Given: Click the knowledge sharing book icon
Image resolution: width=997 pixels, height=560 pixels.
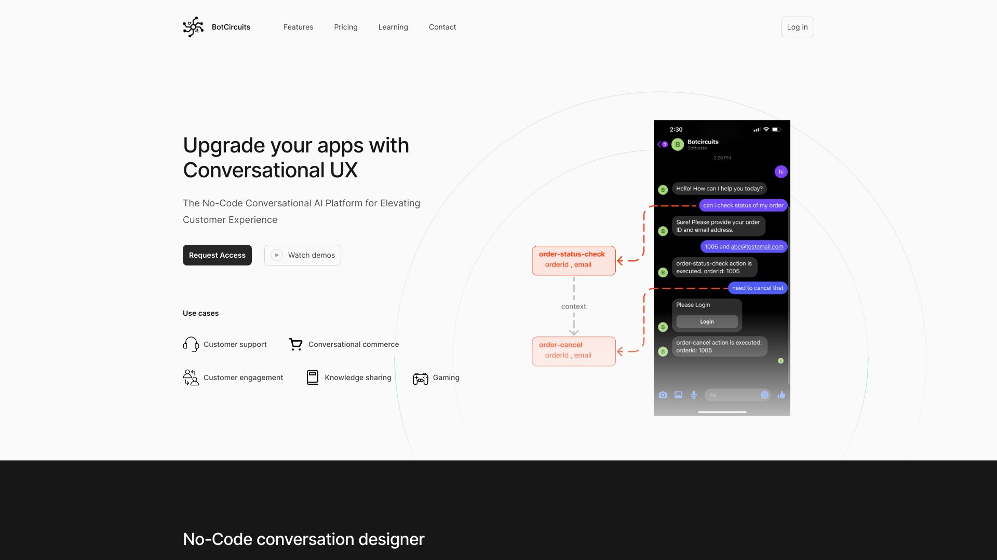Looking at the screenshot, I should click(312, 377).
